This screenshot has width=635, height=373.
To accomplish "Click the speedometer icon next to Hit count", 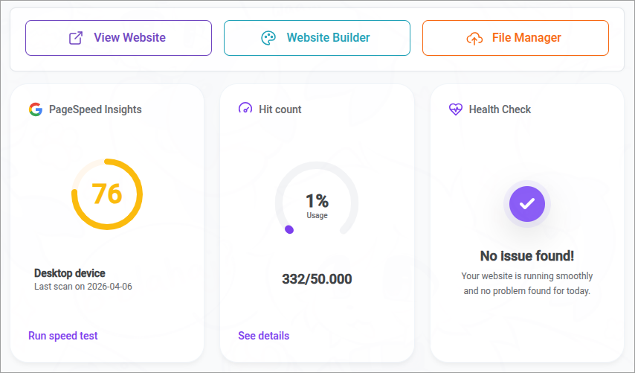I will click(x=245, y=109).
